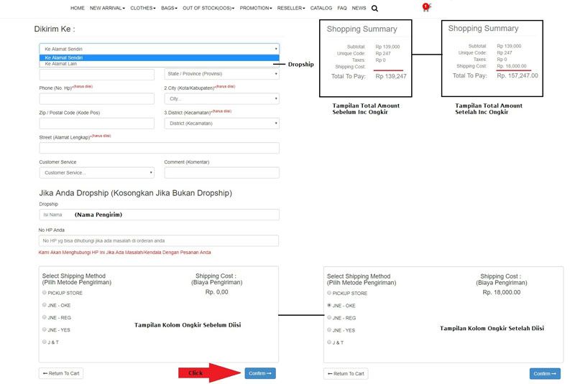Expand the State / Province (Provinsi) dropdown
575x384 pixels.
click(x=221, y=74)
